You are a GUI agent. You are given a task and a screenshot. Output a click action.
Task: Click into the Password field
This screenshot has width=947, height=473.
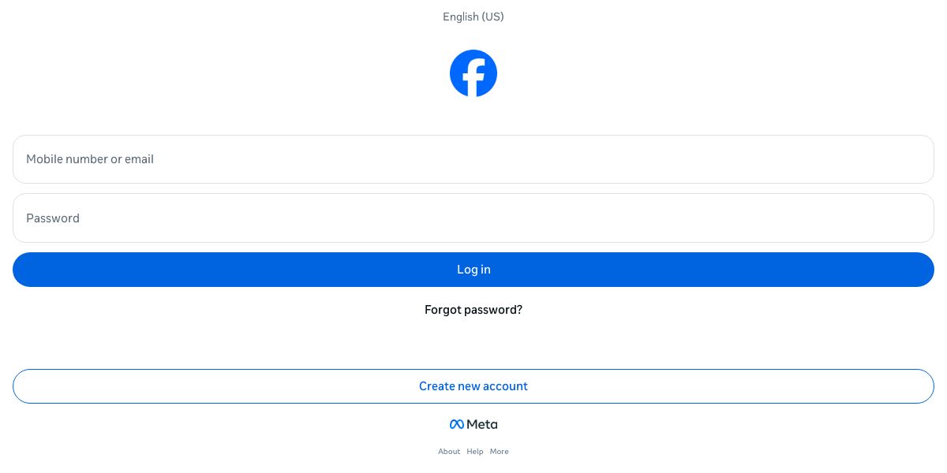click(x=473, y=218)
